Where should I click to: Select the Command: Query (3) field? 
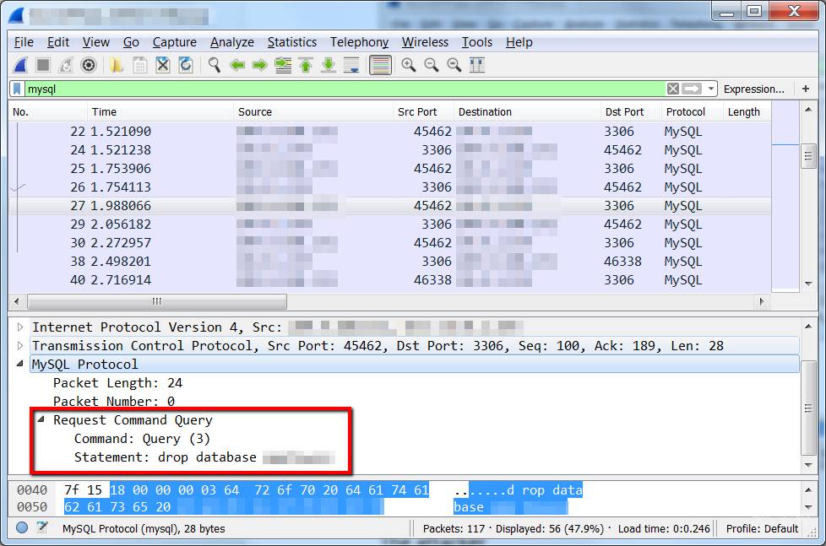[142, 439]
